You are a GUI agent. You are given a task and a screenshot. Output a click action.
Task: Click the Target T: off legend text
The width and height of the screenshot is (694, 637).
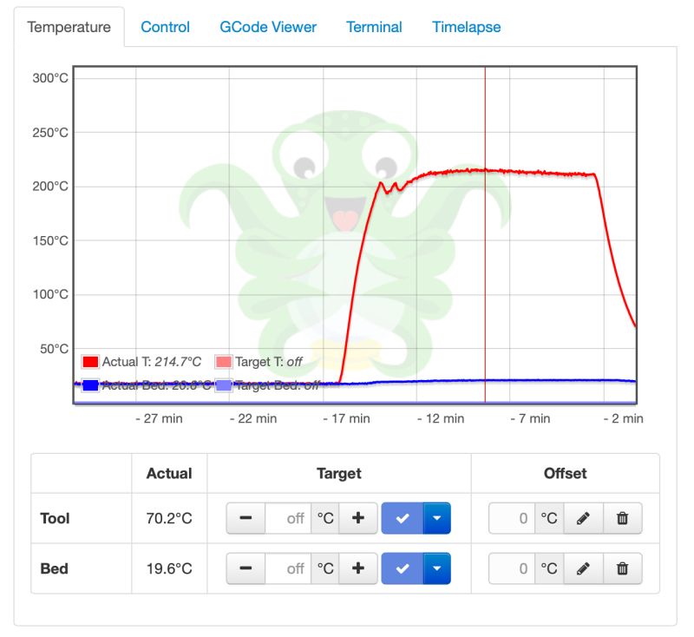click(269, 362)
